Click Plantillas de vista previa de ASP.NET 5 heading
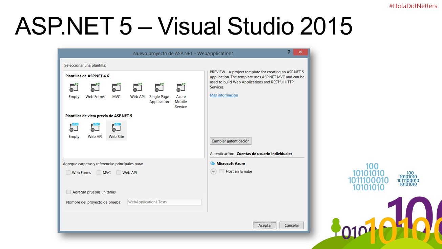Viewport: 442px width, 249px height. coord(99,116)
